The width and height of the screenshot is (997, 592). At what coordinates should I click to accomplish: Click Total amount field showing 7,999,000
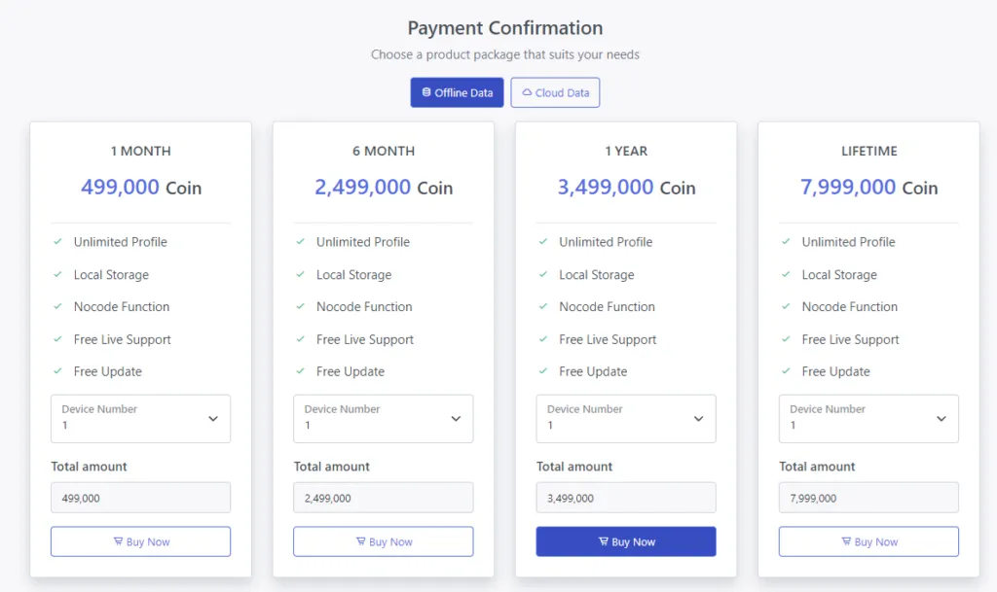[868, 498]
